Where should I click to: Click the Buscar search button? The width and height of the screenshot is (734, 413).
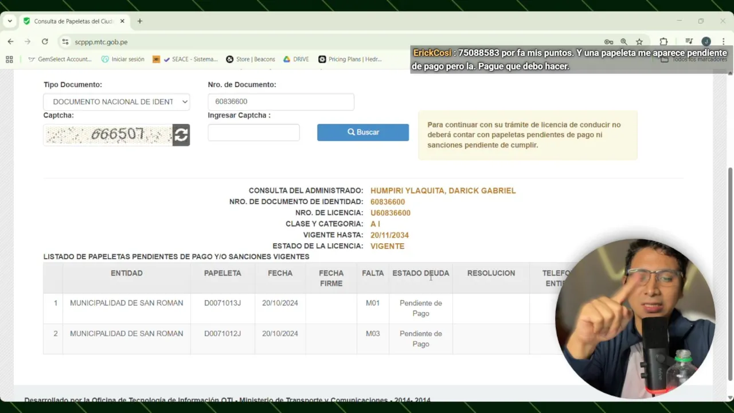click(363, 133)
